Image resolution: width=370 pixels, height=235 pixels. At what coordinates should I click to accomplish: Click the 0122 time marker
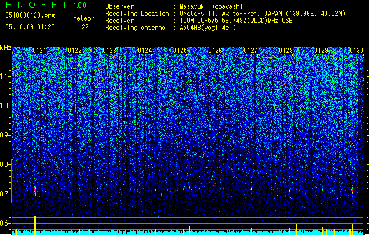click(x=75, y=51)
